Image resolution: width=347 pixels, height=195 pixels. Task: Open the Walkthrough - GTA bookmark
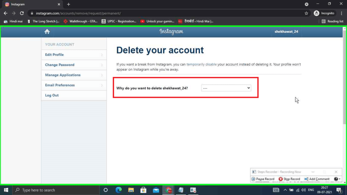click(81, 21)
